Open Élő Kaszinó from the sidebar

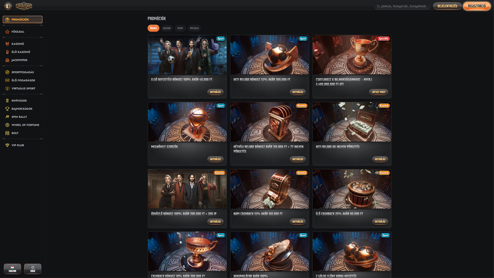tap(21, 52)
